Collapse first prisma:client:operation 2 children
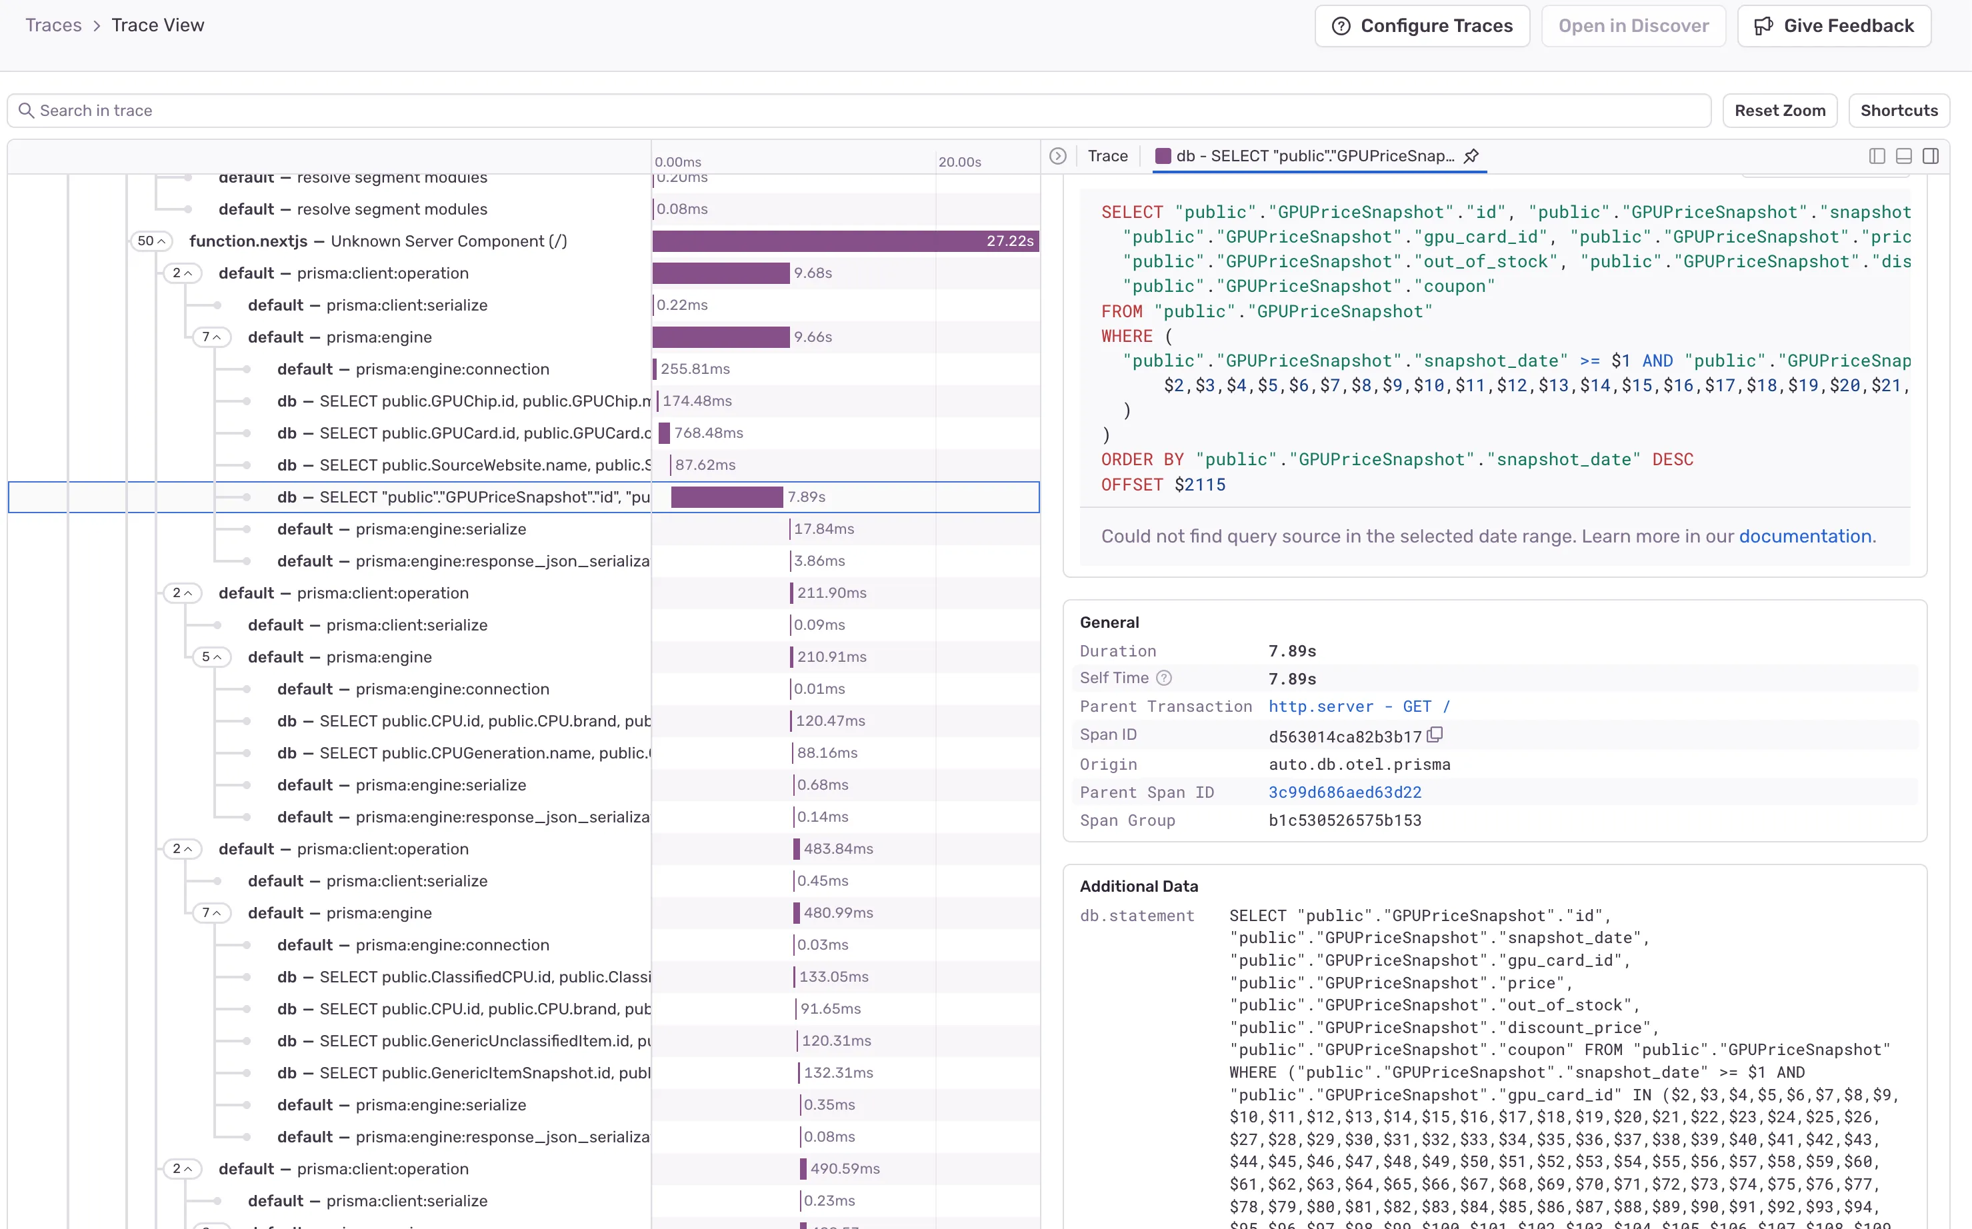Viewport: 1972px width, 1229px height. click(x=182, y=273)
